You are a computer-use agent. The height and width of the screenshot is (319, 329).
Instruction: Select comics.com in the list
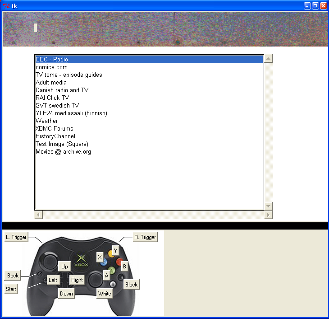(149, 67)
